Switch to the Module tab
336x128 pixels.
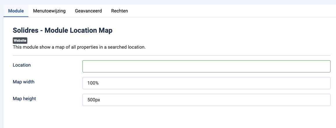[16, 11]
